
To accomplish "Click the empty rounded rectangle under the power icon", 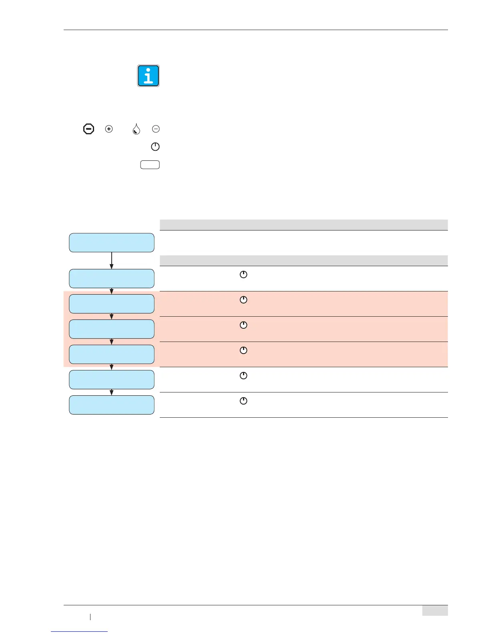I will 150,165.
